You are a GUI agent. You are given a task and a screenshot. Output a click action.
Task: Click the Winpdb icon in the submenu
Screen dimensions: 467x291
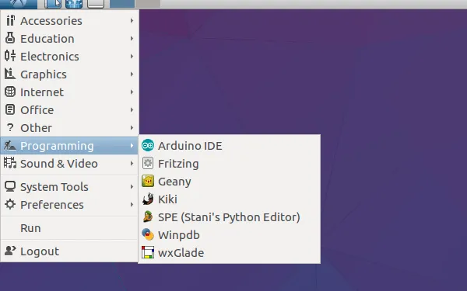pos(148,234)
